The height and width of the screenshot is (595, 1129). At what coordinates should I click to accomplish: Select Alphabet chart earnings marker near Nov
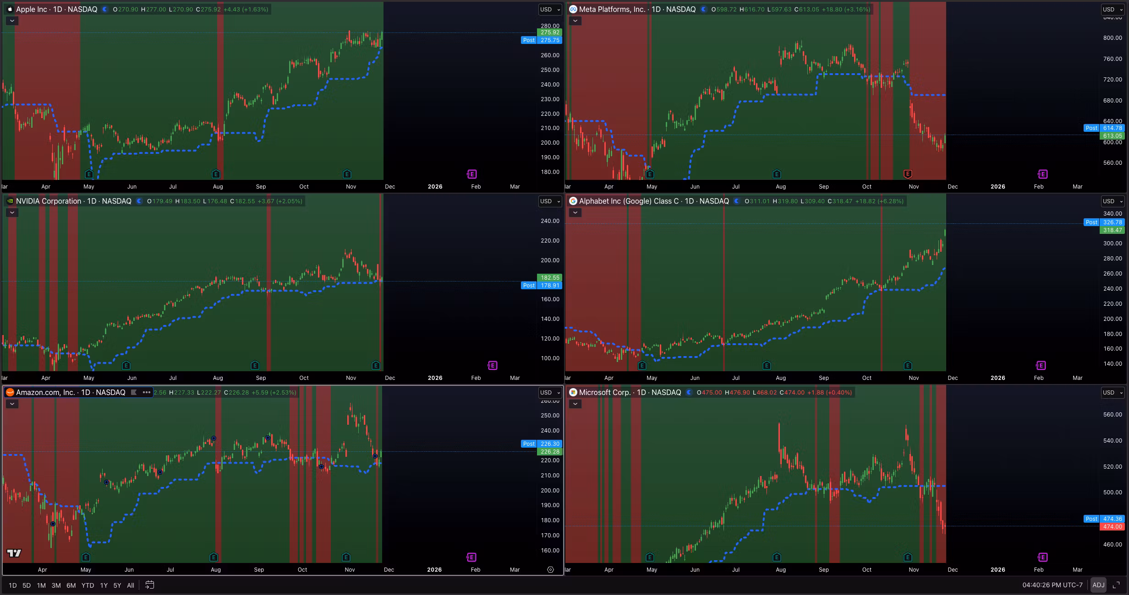click(x=908, y=365)
